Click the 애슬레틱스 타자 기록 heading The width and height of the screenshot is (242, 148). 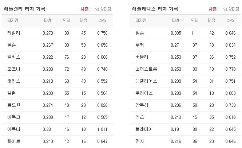155,9
